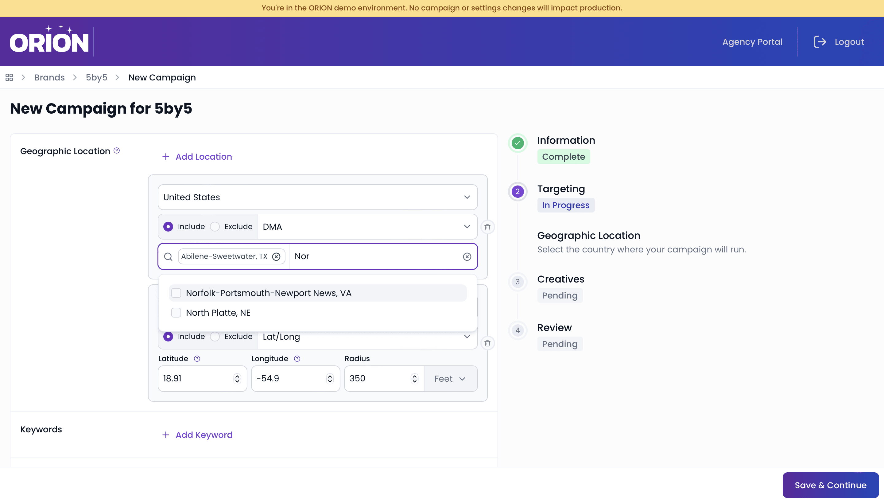Check Norfolk-Portsmouth-Newport News, VA option
Image resolution: width=884 pixels, height=503 pixels.
pos(176,293)
